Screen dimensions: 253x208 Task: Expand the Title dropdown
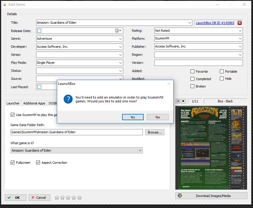click(190, 23)
